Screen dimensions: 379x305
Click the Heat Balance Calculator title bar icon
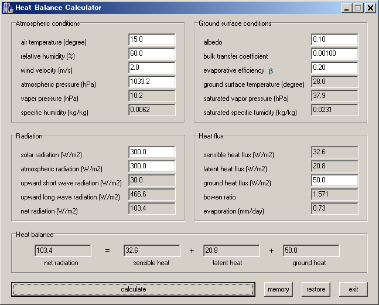coord(8,8)
